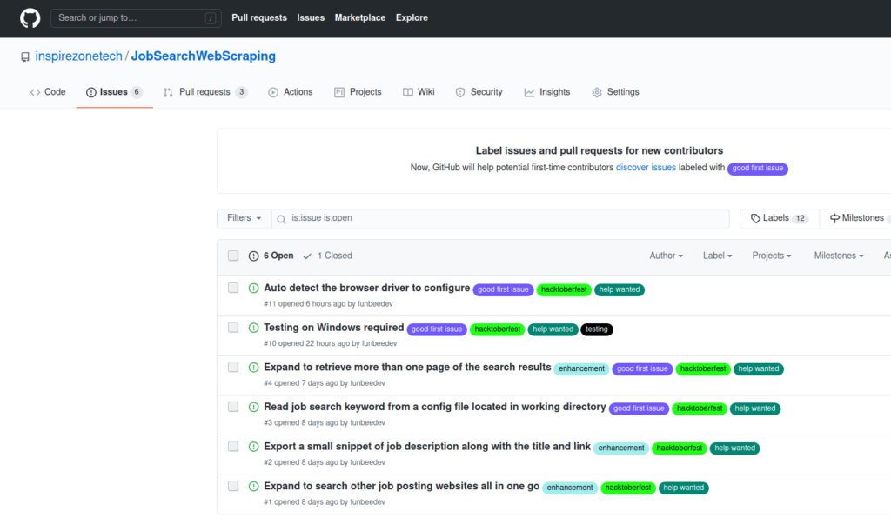
Task: Open Explore in top navigation
Action: click(x=412, y=18)
